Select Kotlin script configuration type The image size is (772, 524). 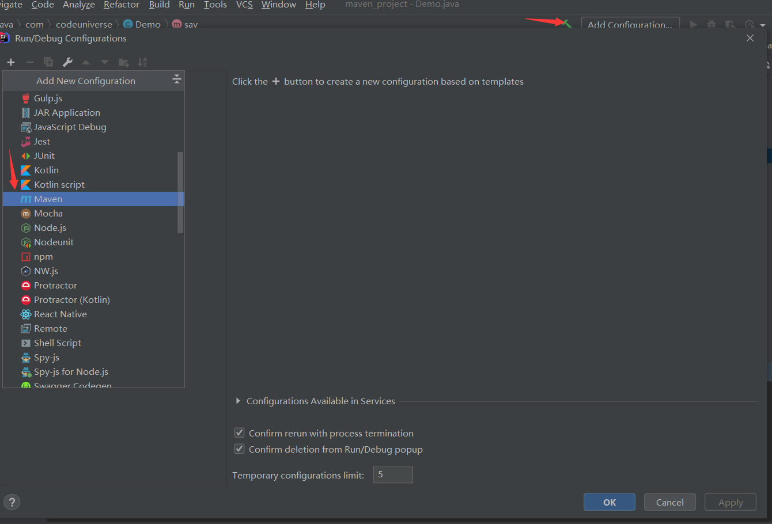click(93, 184)
